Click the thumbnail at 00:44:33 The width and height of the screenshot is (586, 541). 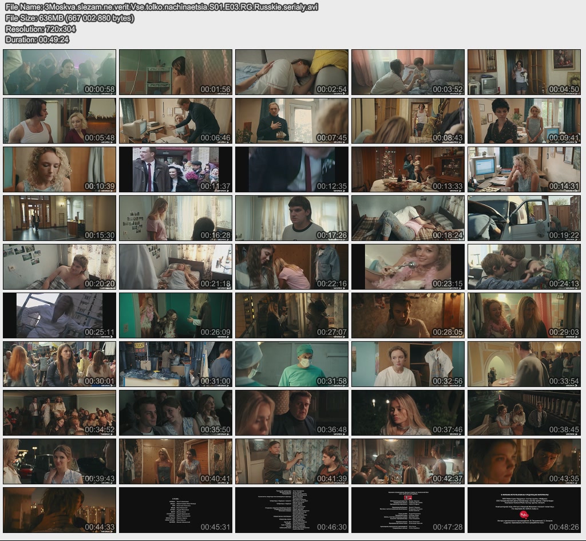[60, 510]
